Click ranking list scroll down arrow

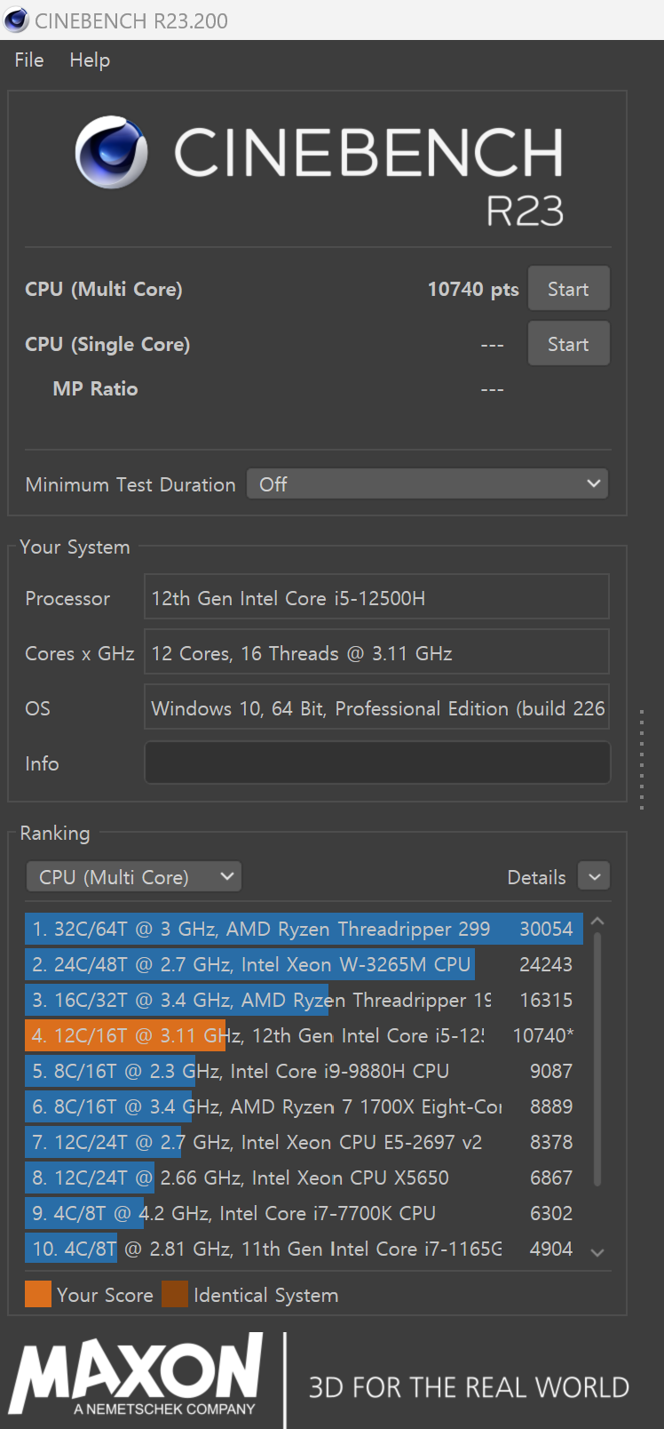[597, 1252]
